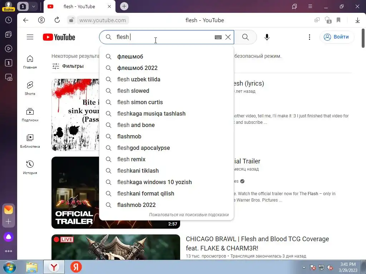Open the tab group counter showing 1

23,6
